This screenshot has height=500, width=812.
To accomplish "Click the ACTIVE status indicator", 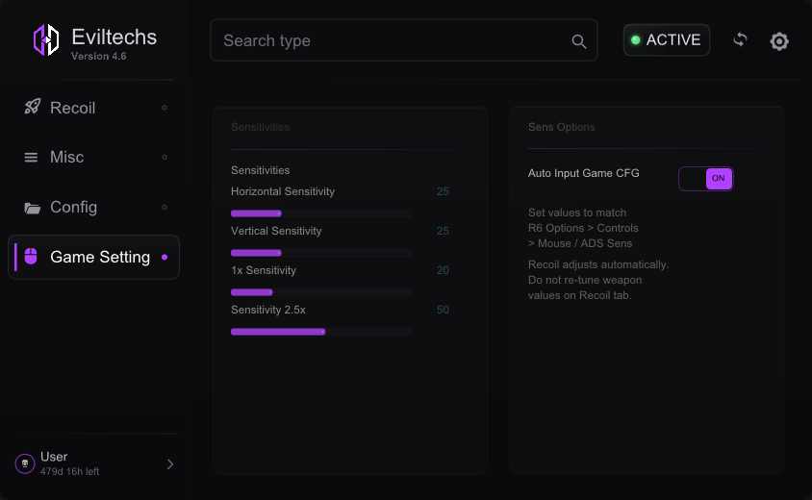I will [667, 39].
